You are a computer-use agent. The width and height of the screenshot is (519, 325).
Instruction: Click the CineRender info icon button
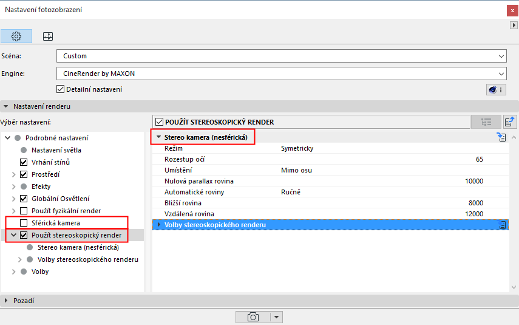point(496,89)
